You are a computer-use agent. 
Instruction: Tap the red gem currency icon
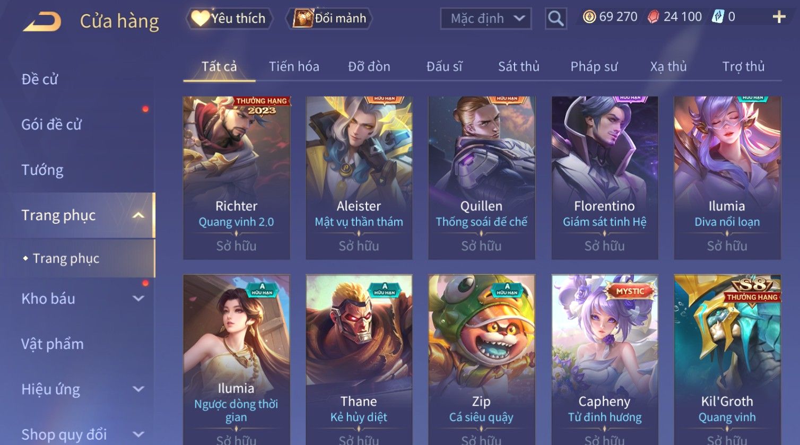(654, 17)
